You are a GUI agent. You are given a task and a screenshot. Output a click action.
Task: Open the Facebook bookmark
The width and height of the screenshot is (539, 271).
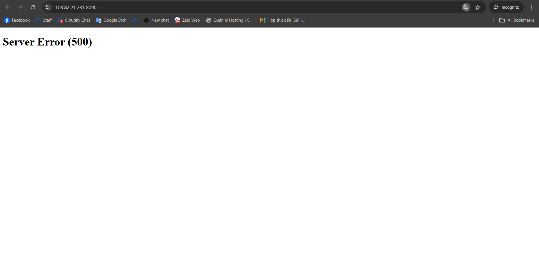(x=17, y=20)
